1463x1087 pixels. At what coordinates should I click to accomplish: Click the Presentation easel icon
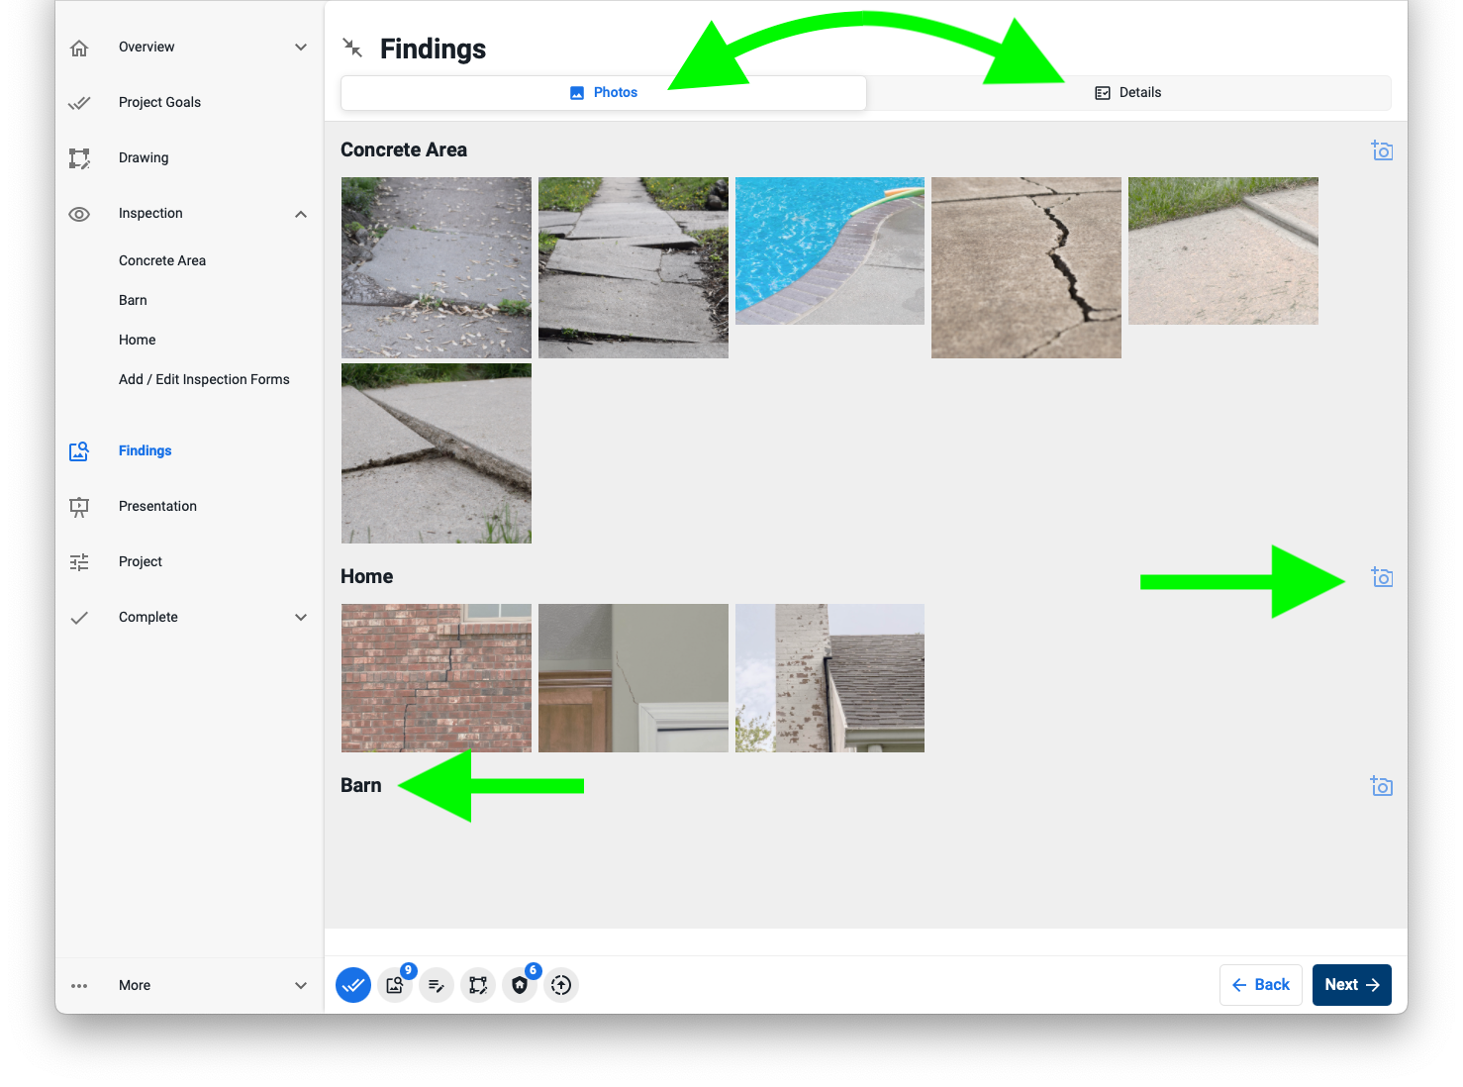click(x=79, y=507)
